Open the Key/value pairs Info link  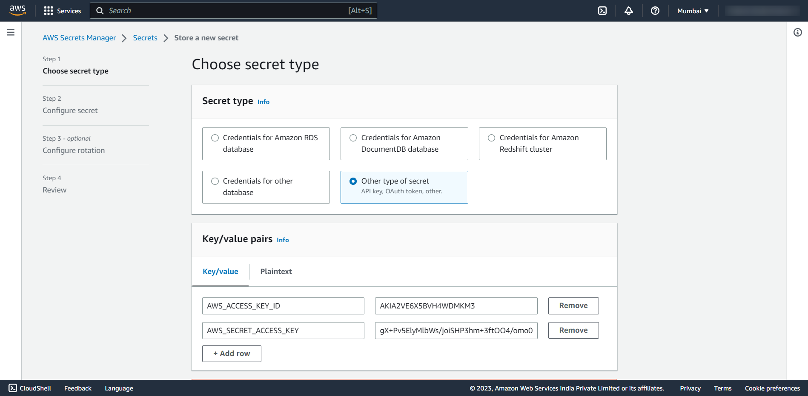(x=283, y=240)
